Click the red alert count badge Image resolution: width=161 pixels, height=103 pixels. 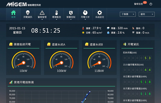point(145,3)
